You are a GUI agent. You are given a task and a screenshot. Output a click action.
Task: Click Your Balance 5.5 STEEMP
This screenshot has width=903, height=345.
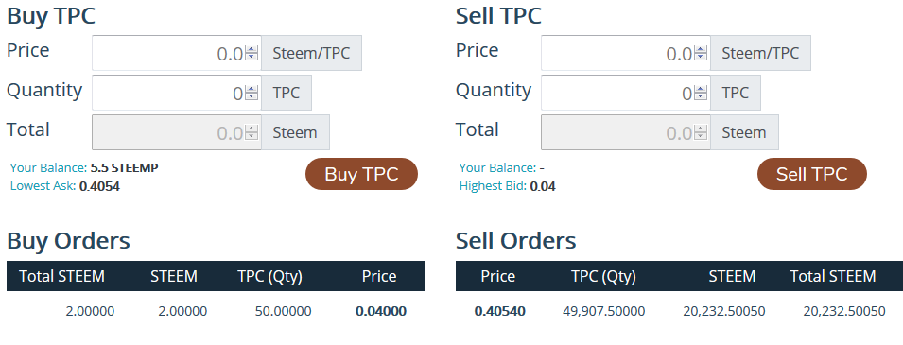click(x=125, y=167)
